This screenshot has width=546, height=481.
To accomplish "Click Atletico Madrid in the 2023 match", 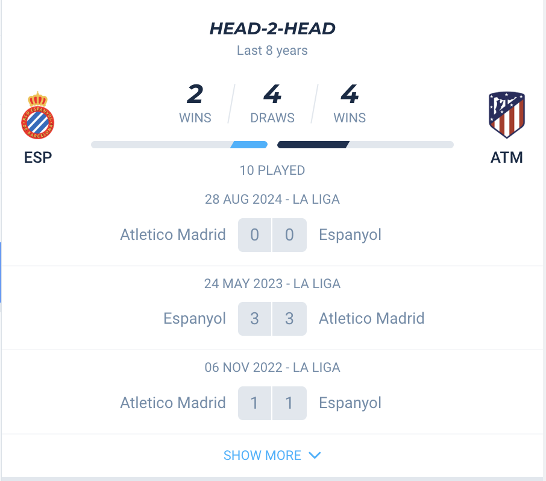I will pos(372,318).
